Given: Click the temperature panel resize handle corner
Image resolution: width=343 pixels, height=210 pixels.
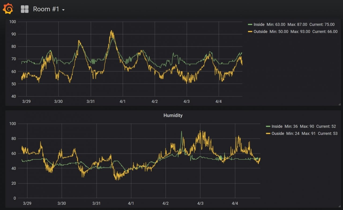Looking at the screenshot, I should click(x=340, y=104).
